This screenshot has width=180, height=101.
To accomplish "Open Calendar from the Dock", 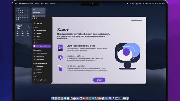I will [74, 98].
